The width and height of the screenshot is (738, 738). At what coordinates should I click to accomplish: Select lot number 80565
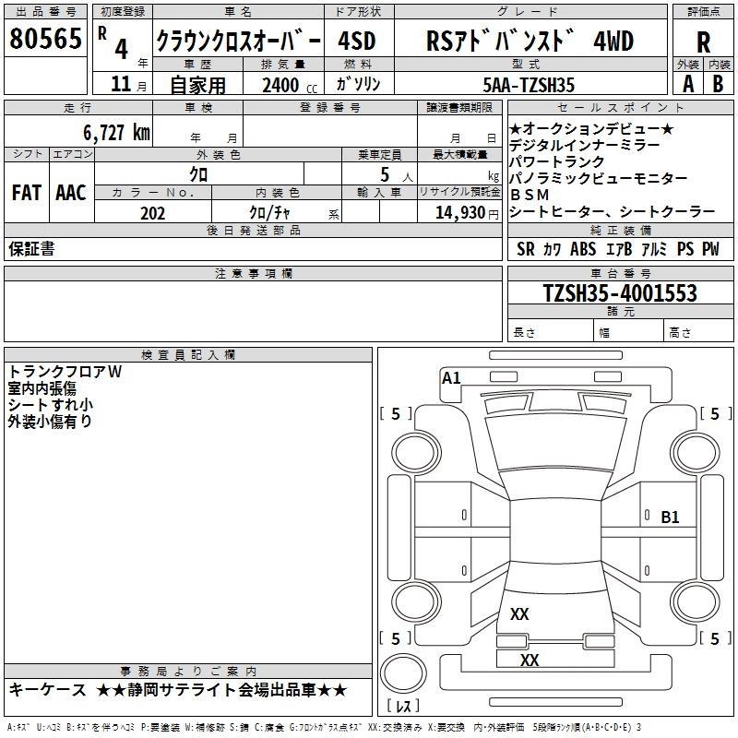point(45,40)
